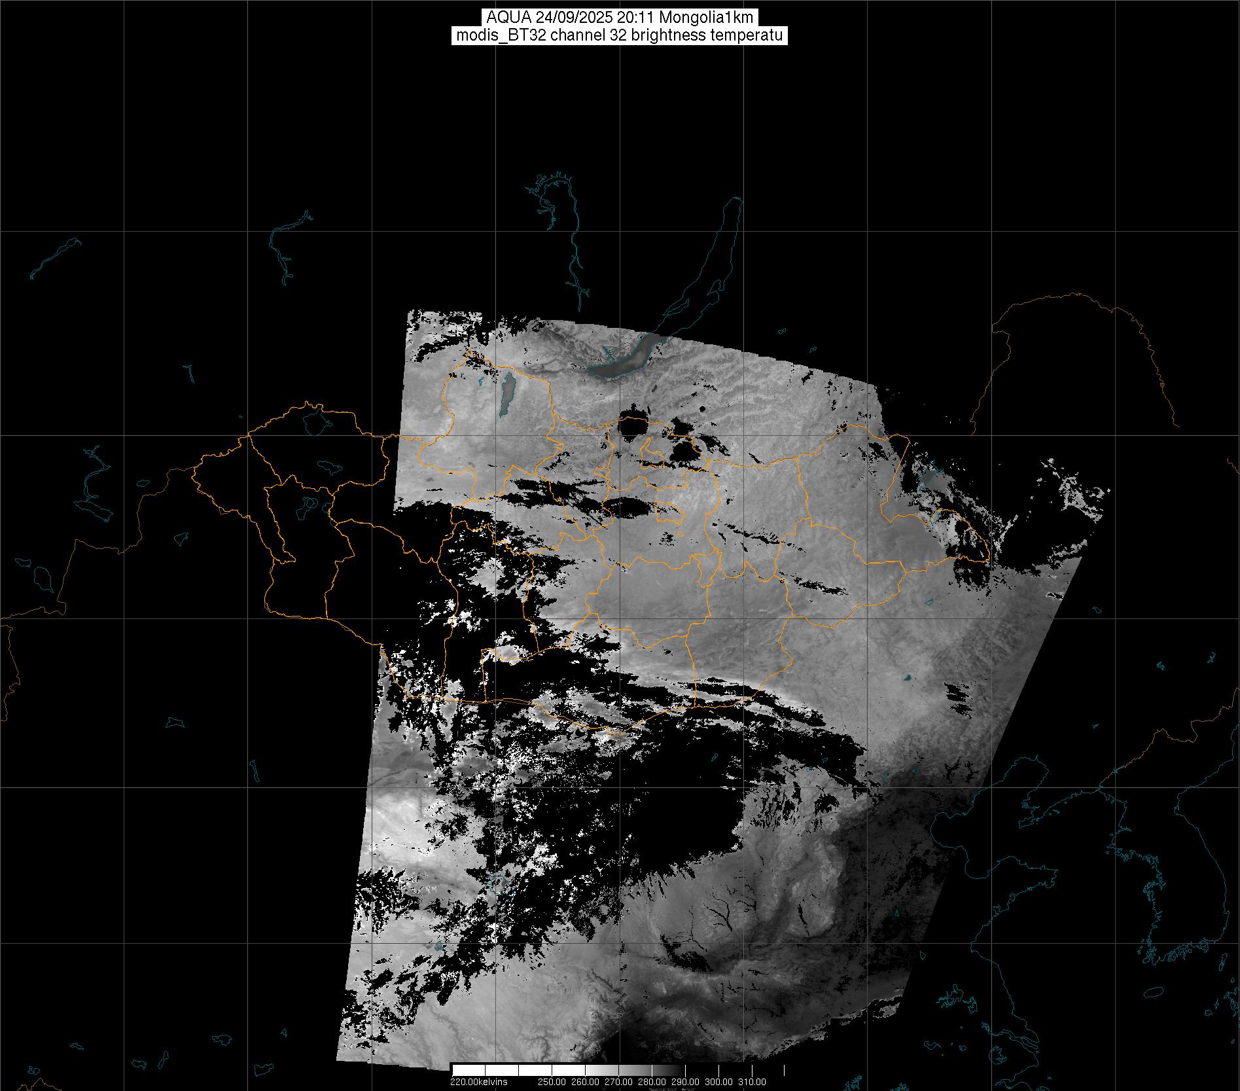This screenshot has height=1091, width=1240.
Task: Click the grayscale brightness temperature color bar
Action: coord(618,1070)
